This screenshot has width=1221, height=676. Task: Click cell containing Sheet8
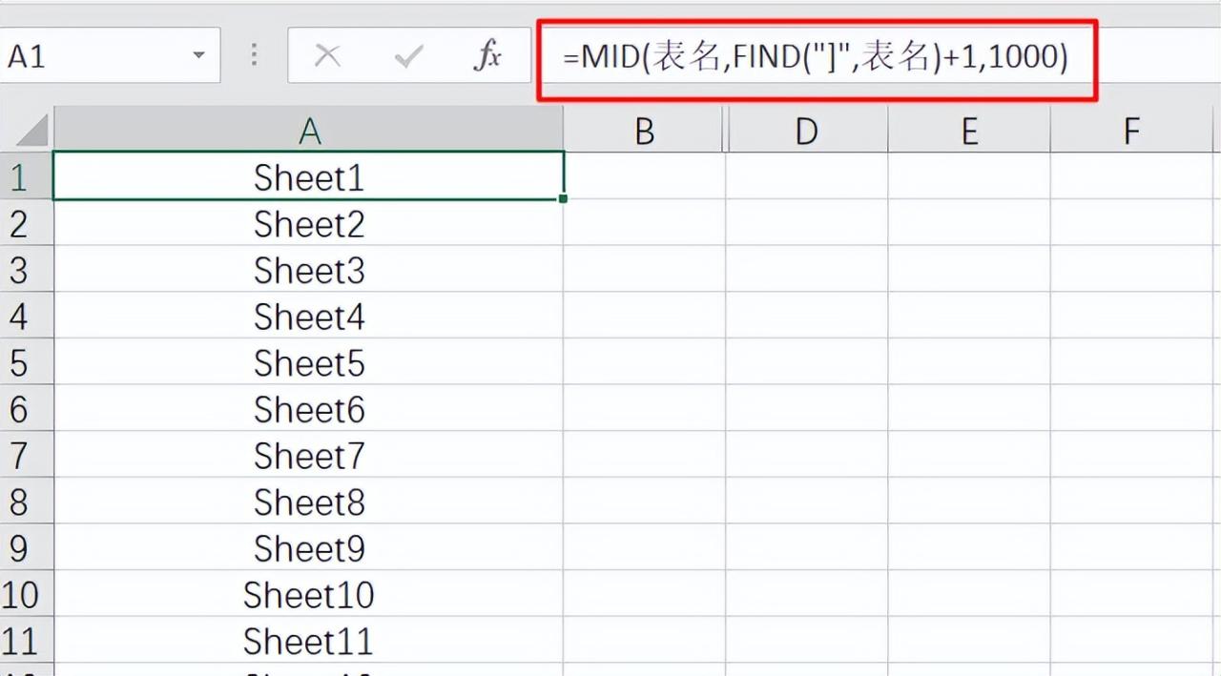309,502
